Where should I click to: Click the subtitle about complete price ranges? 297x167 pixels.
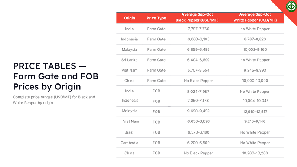[x=54, y=100]
